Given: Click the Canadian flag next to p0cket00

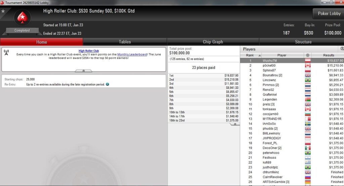Looking at the screenshot, I should pos(308,66).
